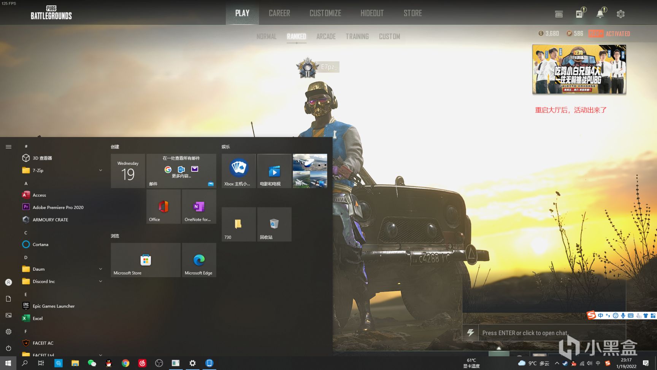Open the Calendar tile showing Wednesday 19
The image size is (657, 370).
click(x=128, y=171)
